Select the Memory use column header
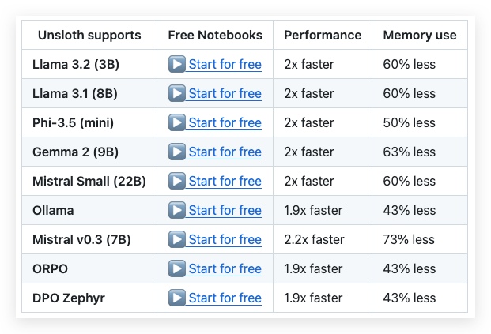This screenshot has height=334, width=491. point(420,35)
